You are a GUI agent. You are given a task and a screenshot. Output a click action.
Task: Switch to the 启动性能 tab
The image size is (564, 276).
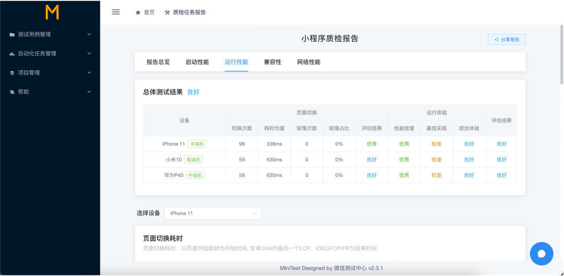click(x=197, y=62)
